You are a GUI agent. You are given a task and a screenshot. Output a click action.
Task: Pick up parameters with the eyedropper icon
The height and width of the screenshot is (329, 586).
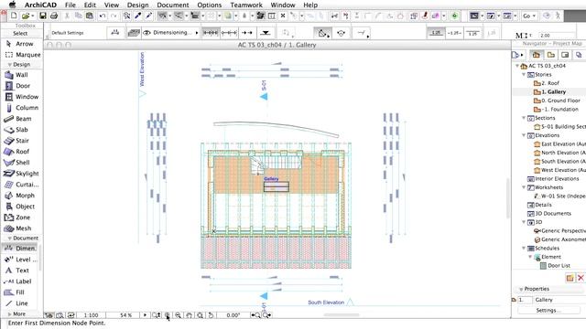(x=137, y=16)
